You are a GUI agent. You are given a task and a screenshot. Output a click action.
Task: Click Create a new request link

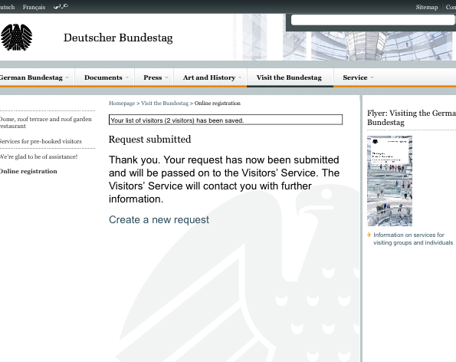[159, 219]
